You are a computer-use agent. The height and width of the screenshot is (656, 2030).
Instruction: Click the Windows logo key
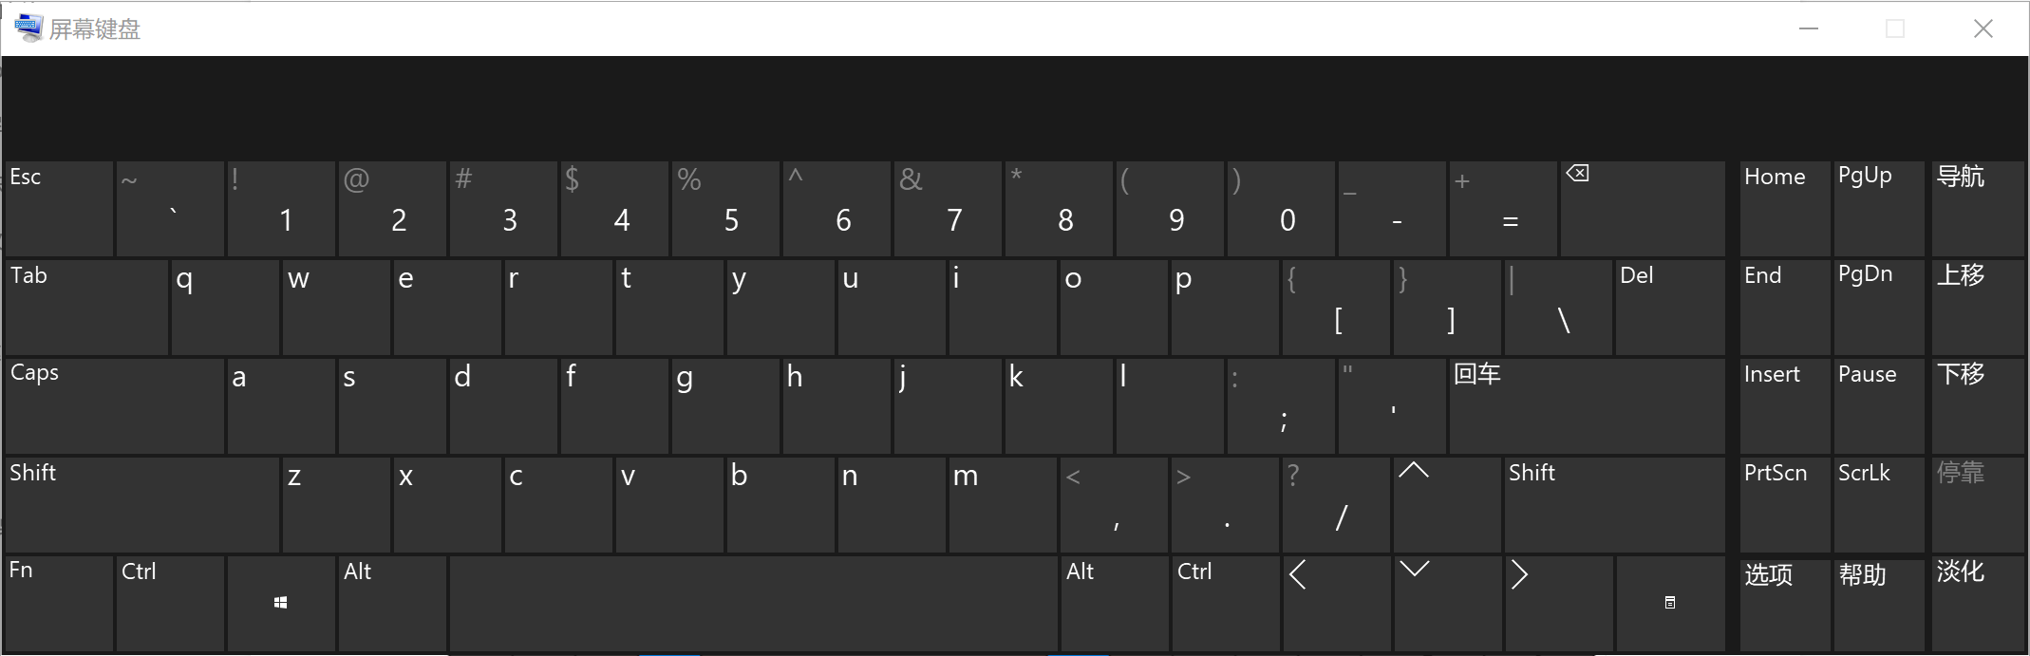click(x=281, y=603)
